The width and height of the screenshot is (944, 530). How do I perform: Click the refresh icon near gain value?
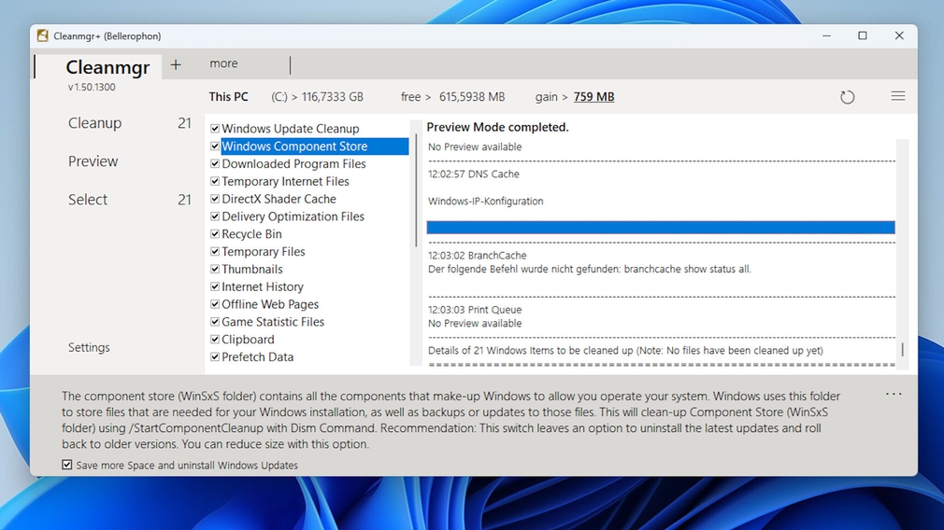click(x=847, y=97)
